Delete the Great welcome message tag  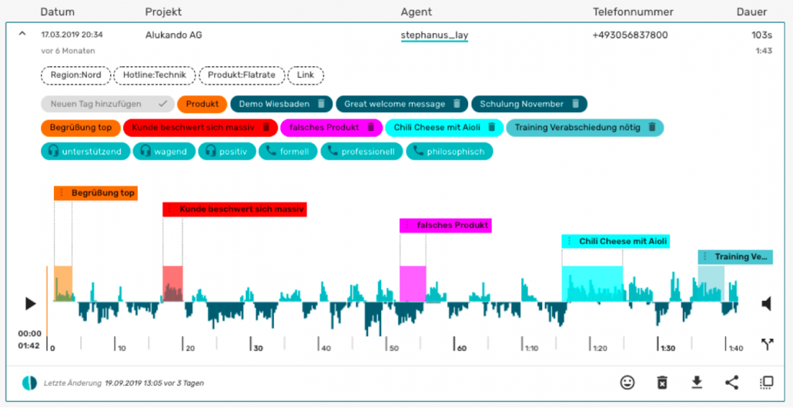coord(457,104)
